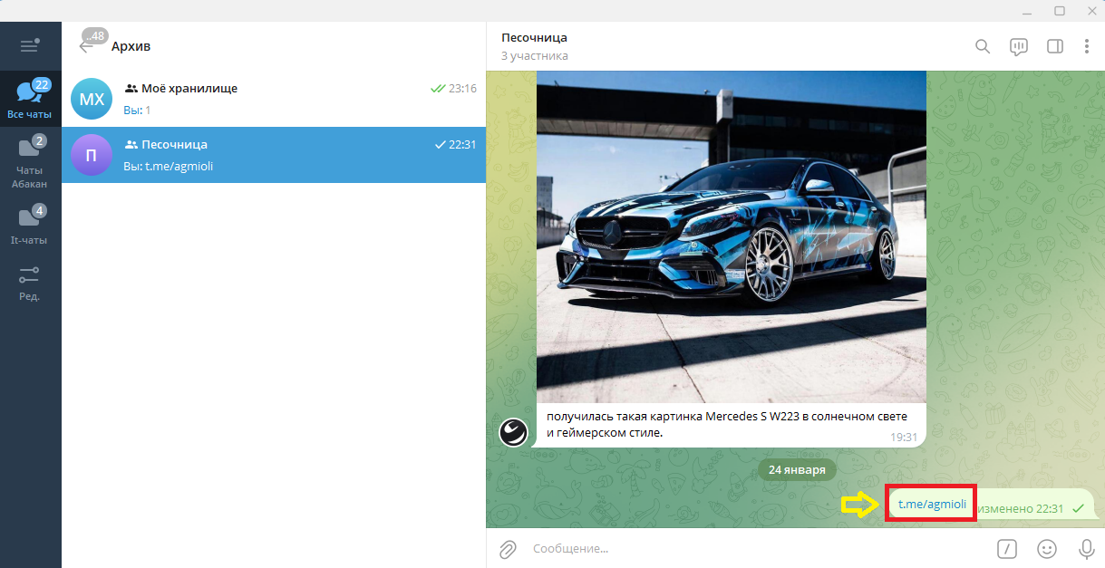Switch to the Чаты Абакан folder
This screenshot has height=568, width=1105.
[x=30, y=162]
